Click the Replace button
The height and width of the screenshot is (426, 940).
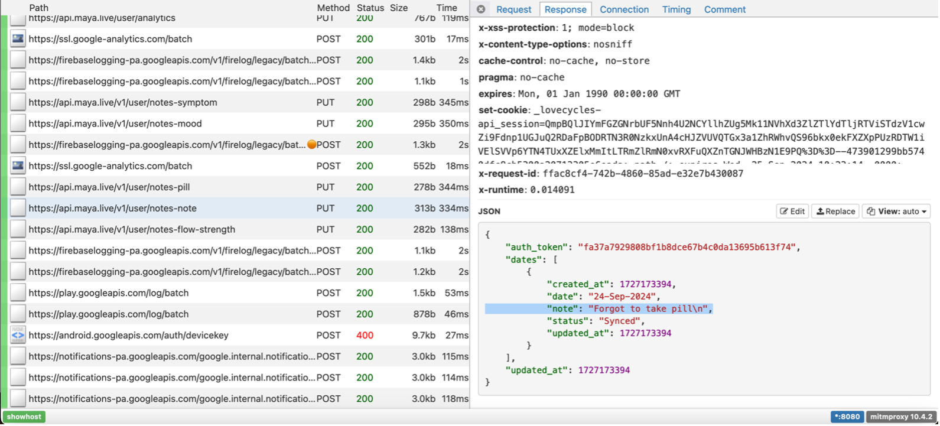tap(835, 212)
